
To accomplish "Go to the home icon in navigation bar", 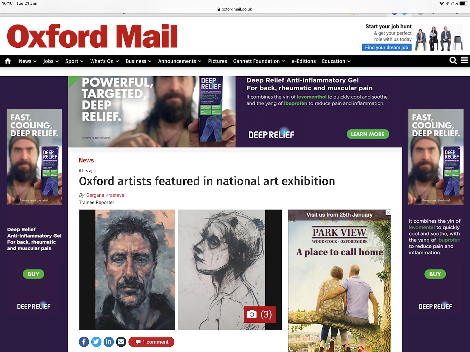I will pos(8,61).
